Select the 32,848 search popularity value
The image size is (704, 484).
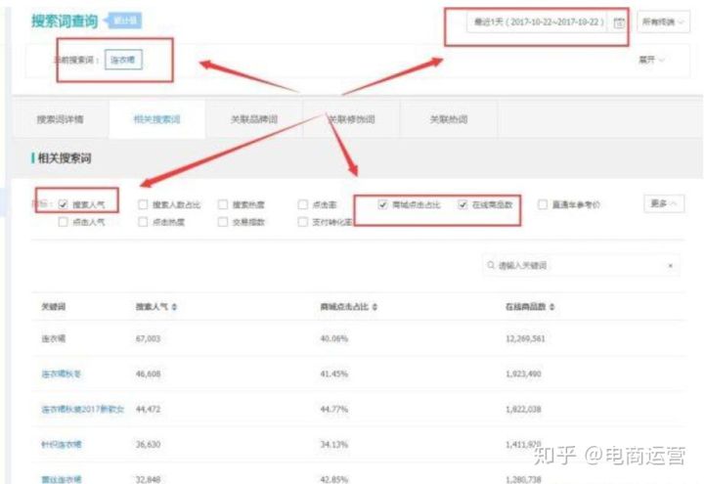point(149,479)
